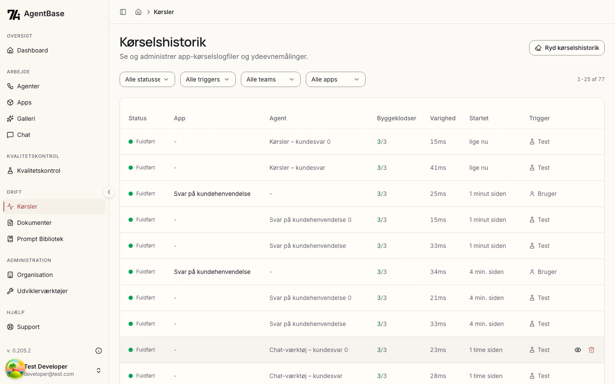Viewport: 615px width, 384px height.
Task: Click the Fuldført status in the 23ms row
Action: [142, 350]
